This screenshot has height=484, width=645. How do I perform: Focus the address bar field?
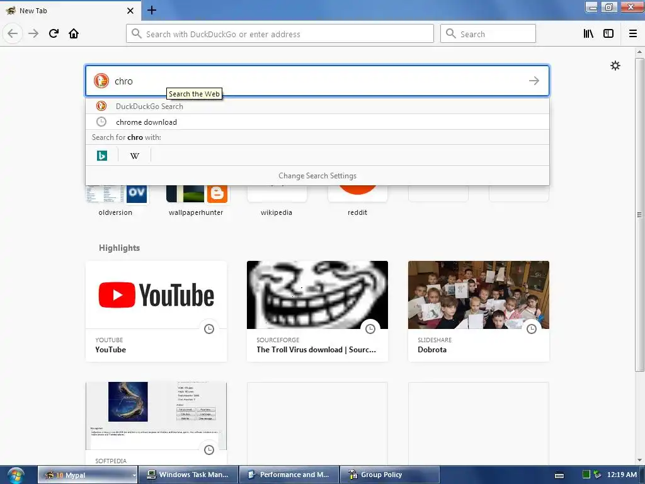click(280, 34)
